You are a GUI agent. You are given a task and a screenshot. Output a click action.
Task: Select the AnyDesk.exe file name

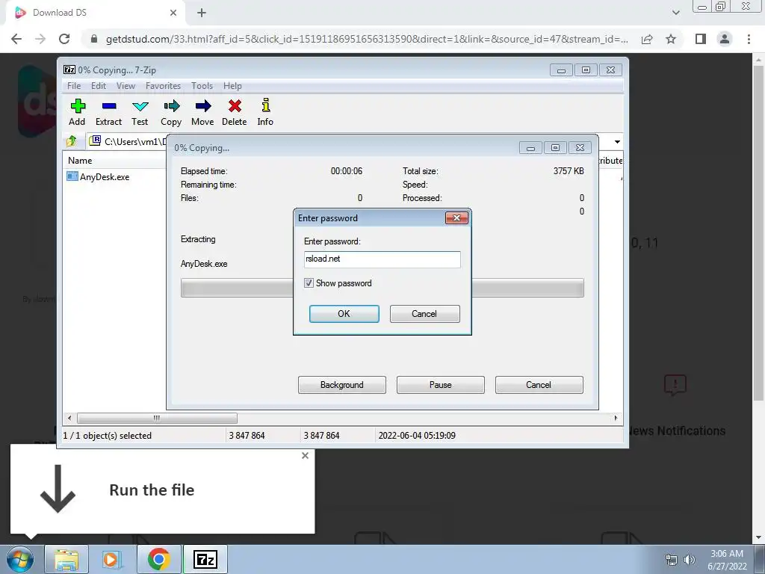coord(105,177)
